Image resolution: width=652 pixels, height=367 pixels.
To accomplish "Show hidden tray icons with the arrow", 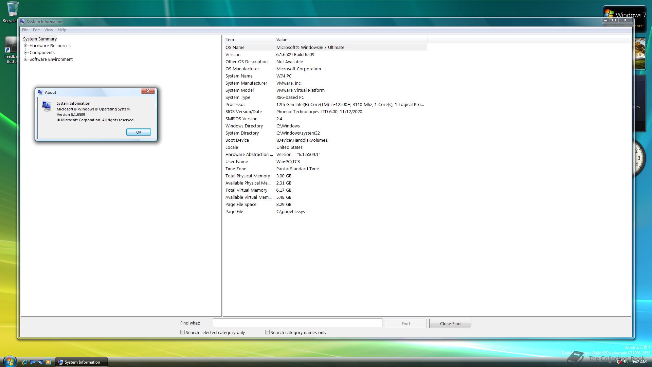I will click(x=610, y=362).
